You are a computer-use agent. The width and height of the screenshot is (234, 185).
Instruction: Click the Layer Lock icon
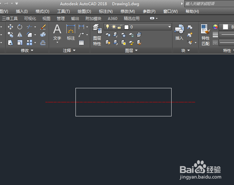131,35
